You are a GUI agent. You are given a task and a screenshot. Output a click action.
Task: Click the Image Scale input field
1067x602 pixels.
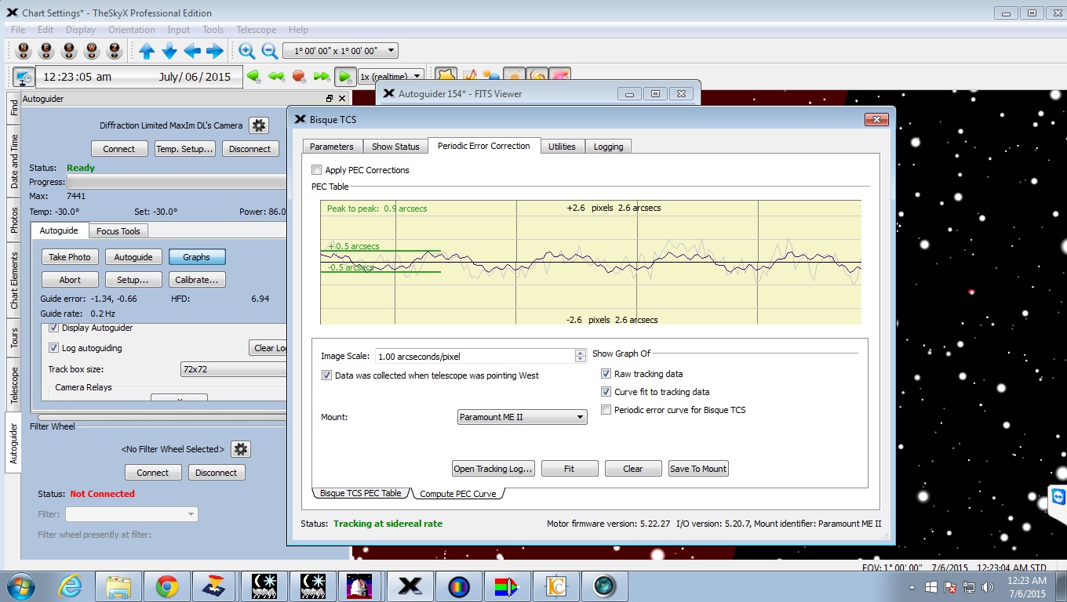[475, 356]
